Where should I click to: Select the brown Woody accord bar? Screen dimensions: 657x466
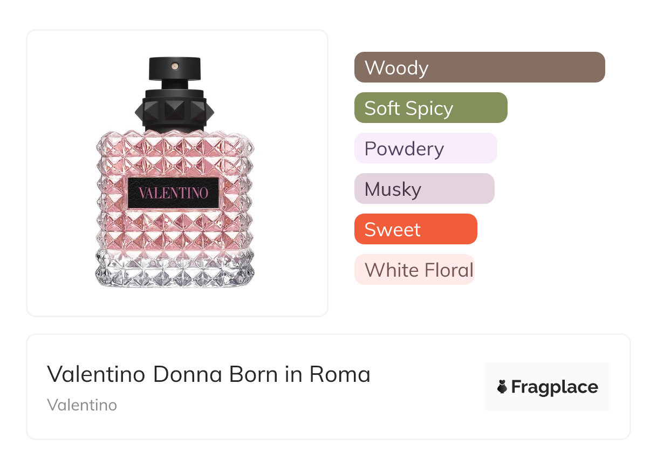(480, 67)
